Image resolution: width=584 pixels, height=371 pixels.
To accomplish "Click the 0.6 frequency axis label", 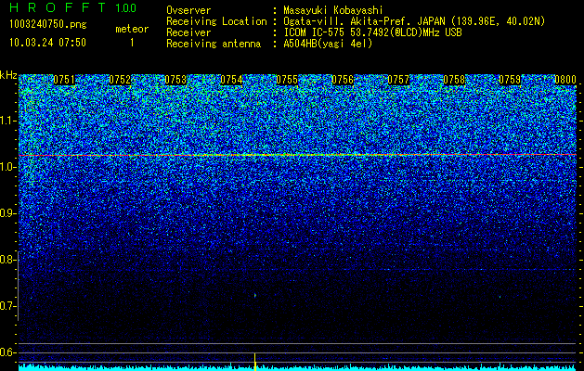I will point(8,352).
